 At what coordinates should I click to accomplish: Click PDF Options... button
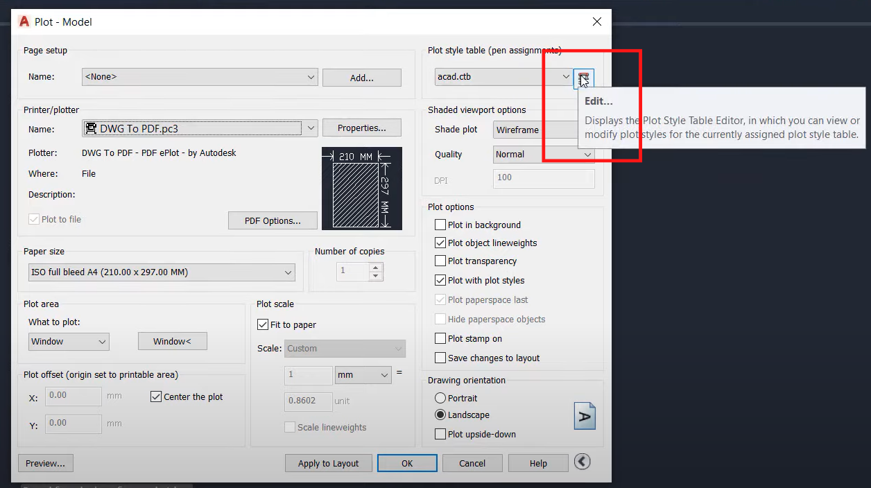coord(273,220)
